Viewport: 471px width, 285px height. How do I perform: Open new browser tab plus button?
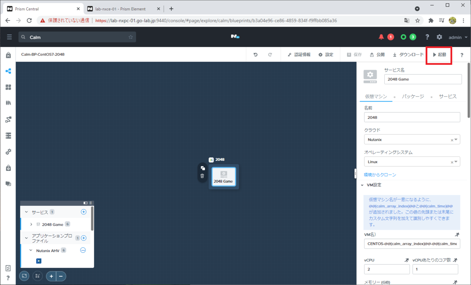pos(171,9)
